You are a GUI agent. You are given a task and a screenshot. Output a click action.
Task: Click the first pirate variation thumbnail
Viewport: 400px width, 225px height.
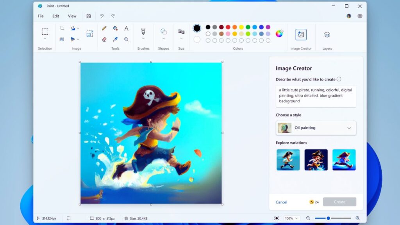[x=288, y=159]
